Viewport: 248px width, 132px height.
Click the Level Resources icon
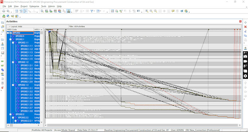tap(121, 11)
